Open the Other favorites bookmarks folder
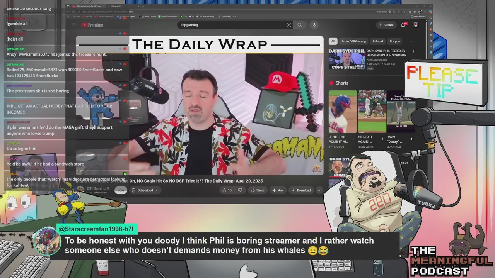Screen dimensions: 495x278 click(x=419, y=17)
